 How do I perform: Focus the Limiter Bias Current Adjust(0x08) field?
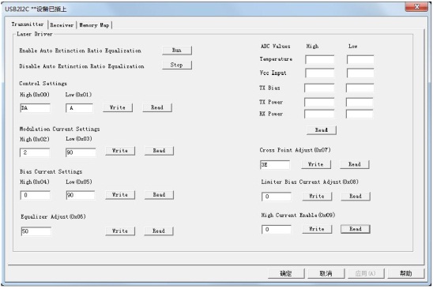coord(277,197)
